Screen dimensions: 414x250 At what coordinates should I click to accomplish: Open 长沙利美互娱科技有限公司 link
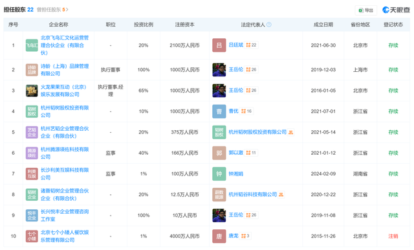(x=65, y=174)
